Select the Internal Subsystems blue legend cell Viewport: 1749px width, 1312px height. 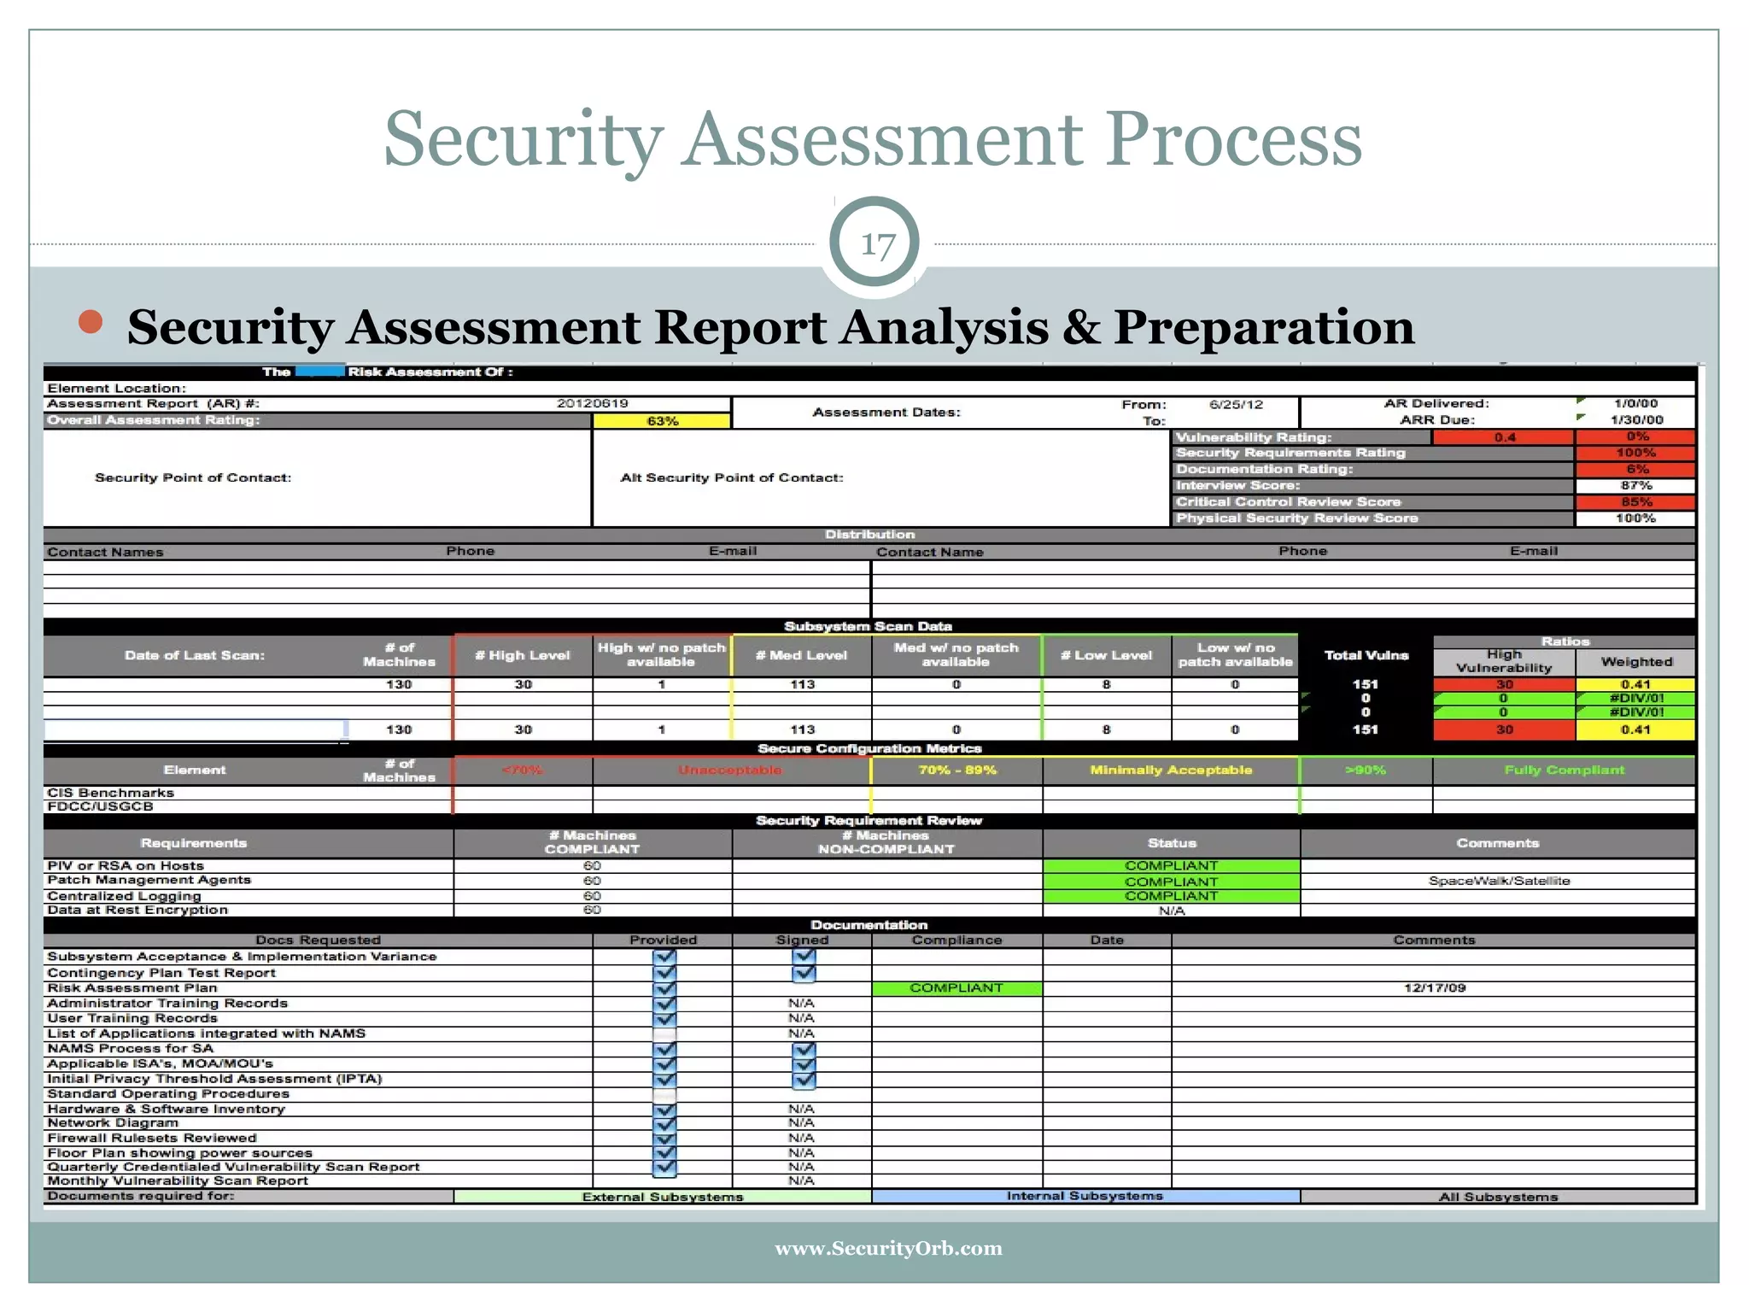[1085, 1196]
